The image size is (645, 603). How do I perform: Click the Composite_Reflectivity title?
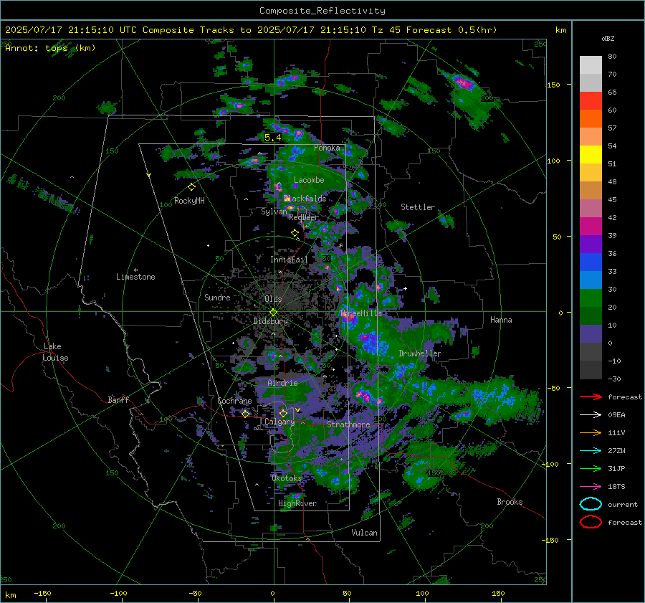(x=322, y=11)
